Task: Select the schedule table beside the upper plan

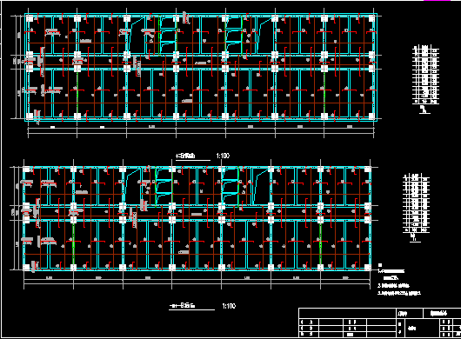Action: click(425, 75)
